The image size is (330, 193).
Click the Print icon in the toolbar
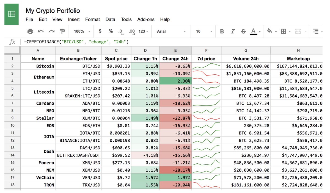click(x=30, y=31)
